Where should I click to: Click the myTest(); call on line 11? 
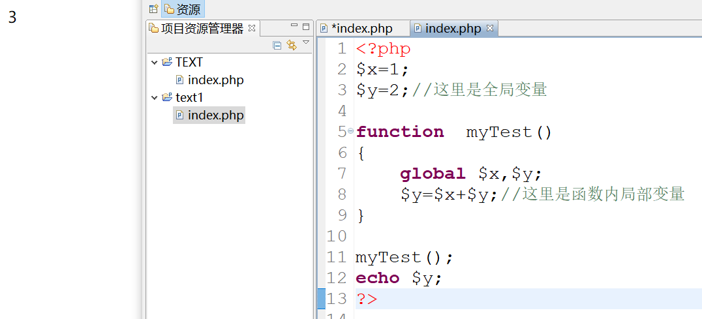(x=404, y=257)
